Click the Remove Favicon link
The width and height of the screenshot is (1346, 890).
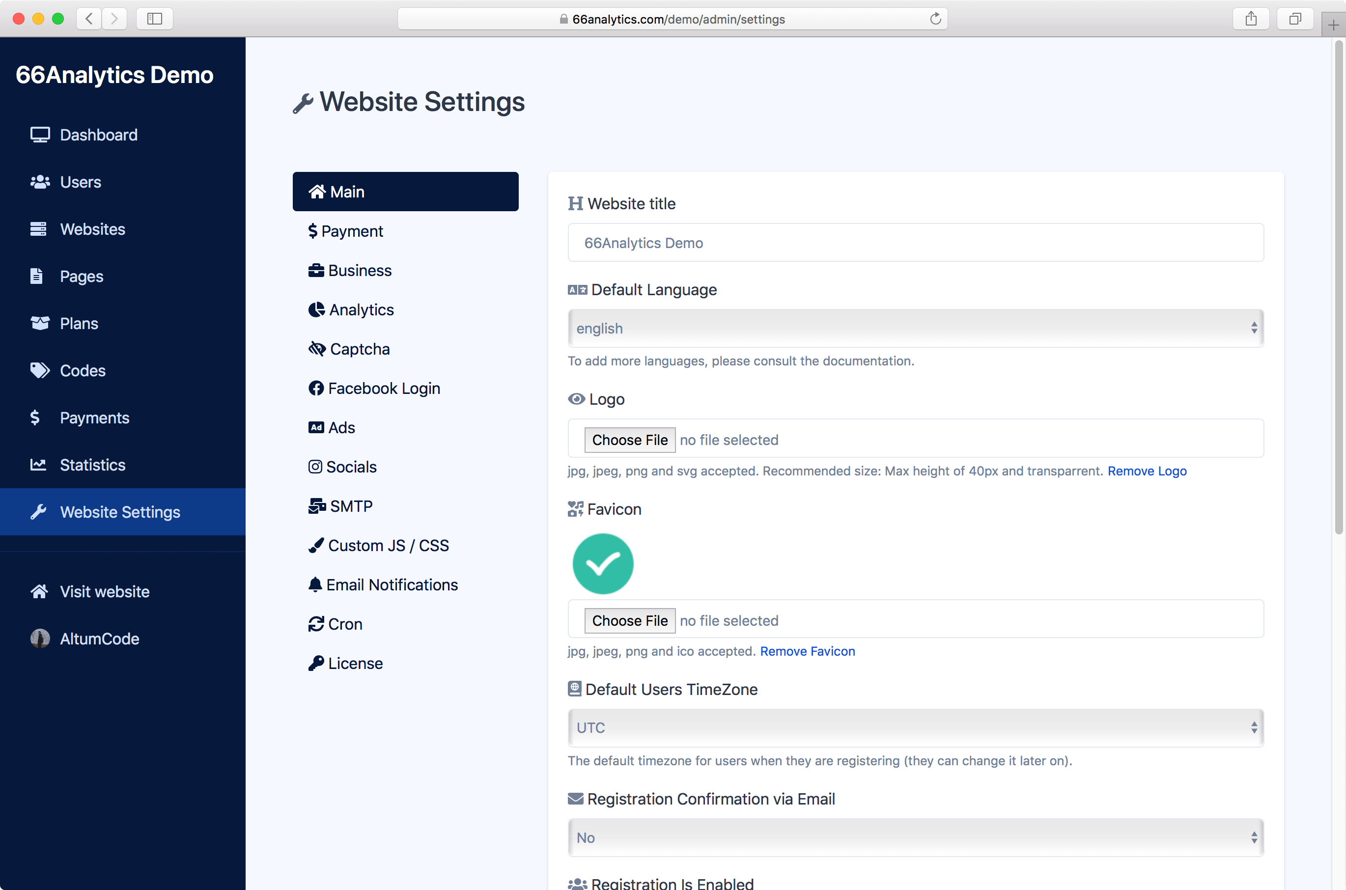click(807, 651)
